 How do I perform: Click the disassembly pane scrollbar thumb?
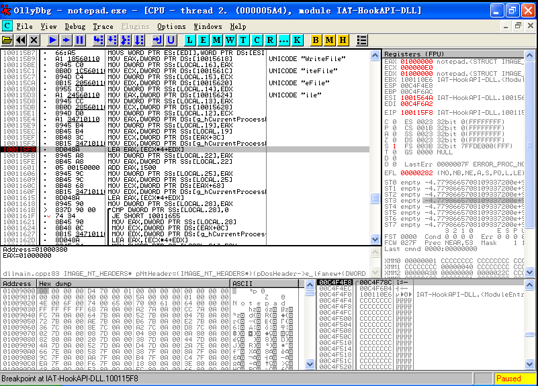[375, 198]
